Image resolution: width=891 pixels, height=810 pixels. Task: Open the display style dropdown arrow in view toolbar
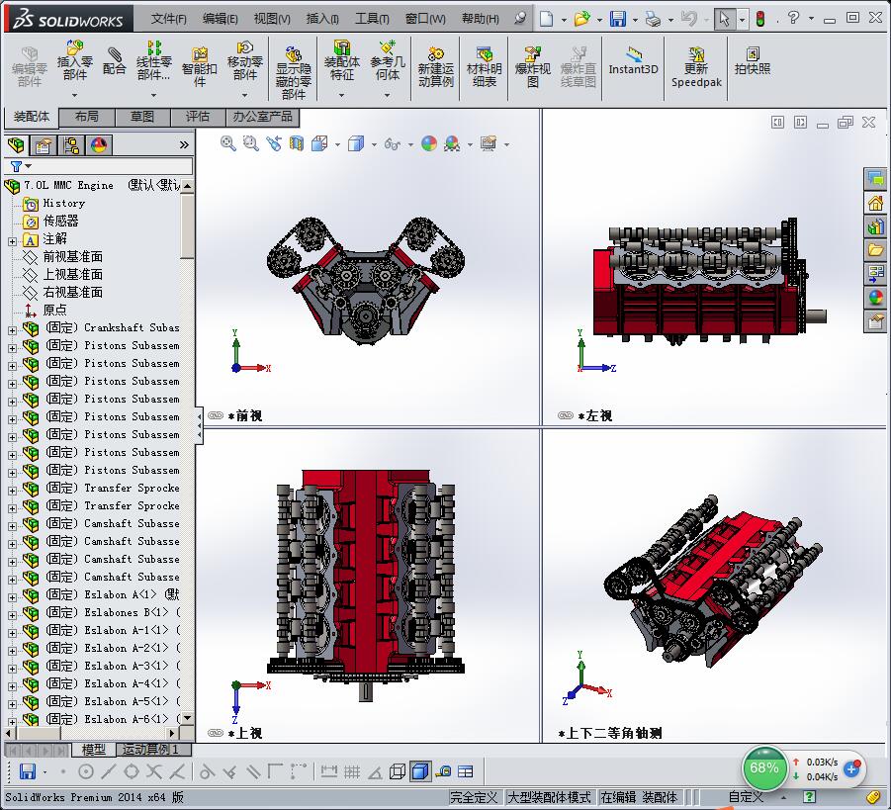point(374,144)
